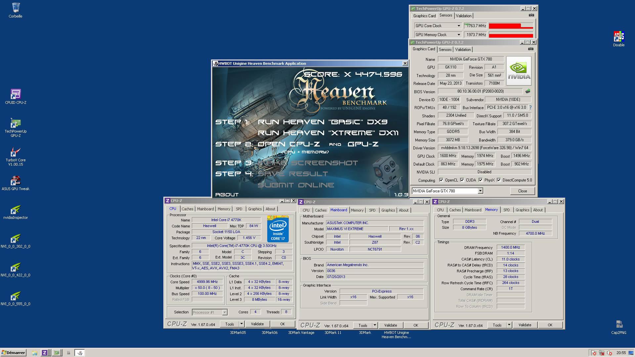Click the NVIDIA logo in GPU-Z
The width and height of the screenshot is (635, 357).
519,71
